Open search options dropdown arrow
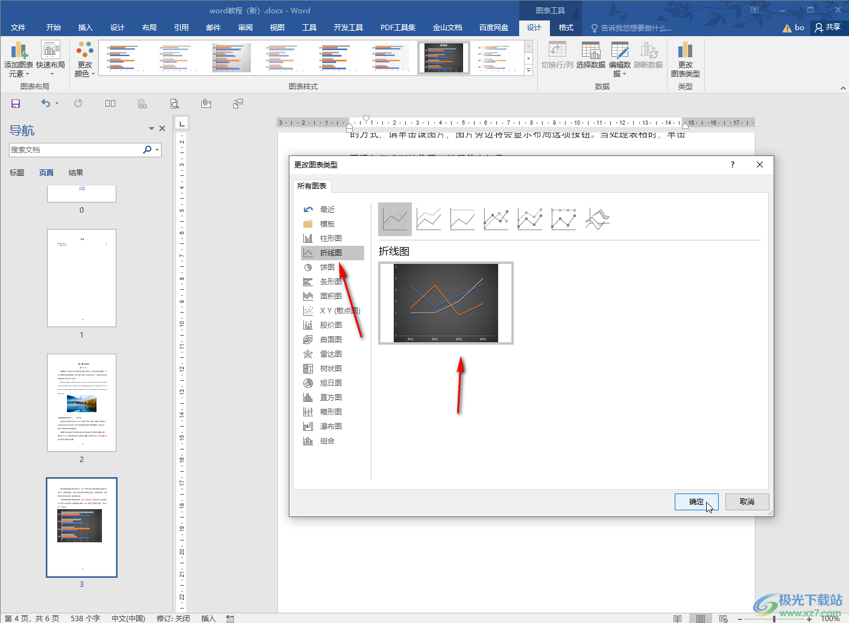The width and height of the screenshot is (849, 623). 157,150
